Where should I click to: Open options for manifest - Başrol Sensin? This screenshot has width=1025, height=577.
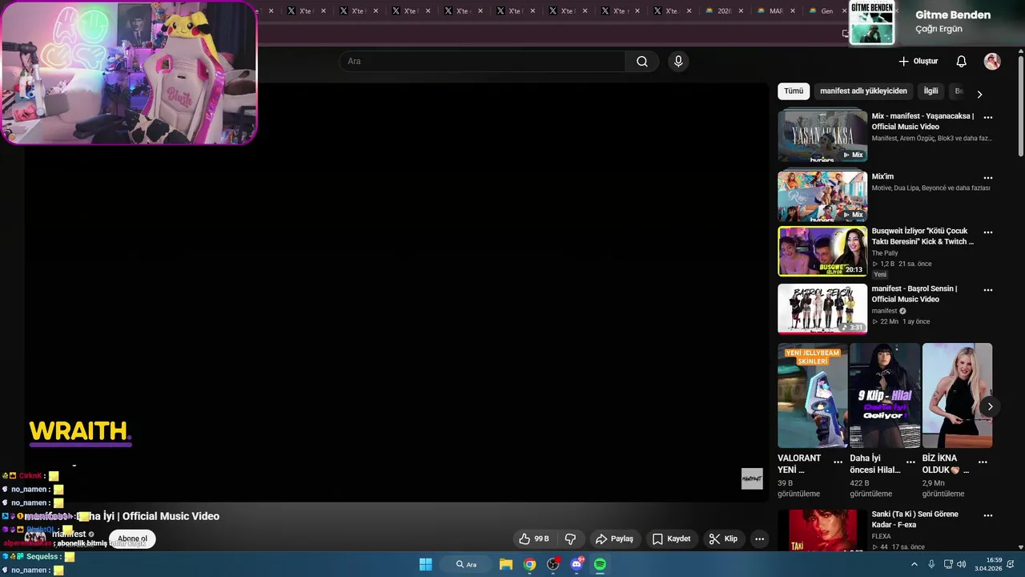click(988, 290)
